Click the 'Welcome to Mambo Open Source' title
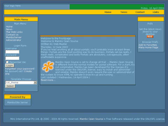The width and height of the screenshot is (168, 126). click(x=59, y=41)
